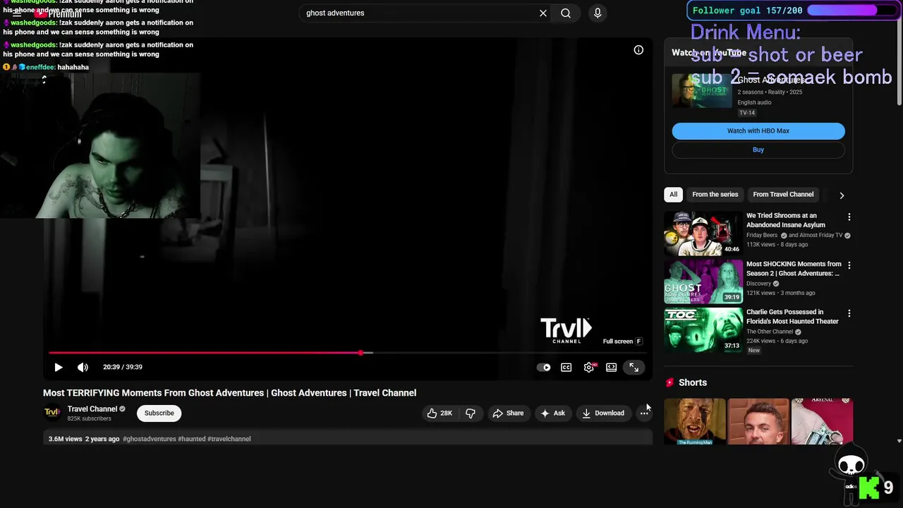Mute the video volume
The height and width of the screenshot is (508, 903).
coord(83,367)
